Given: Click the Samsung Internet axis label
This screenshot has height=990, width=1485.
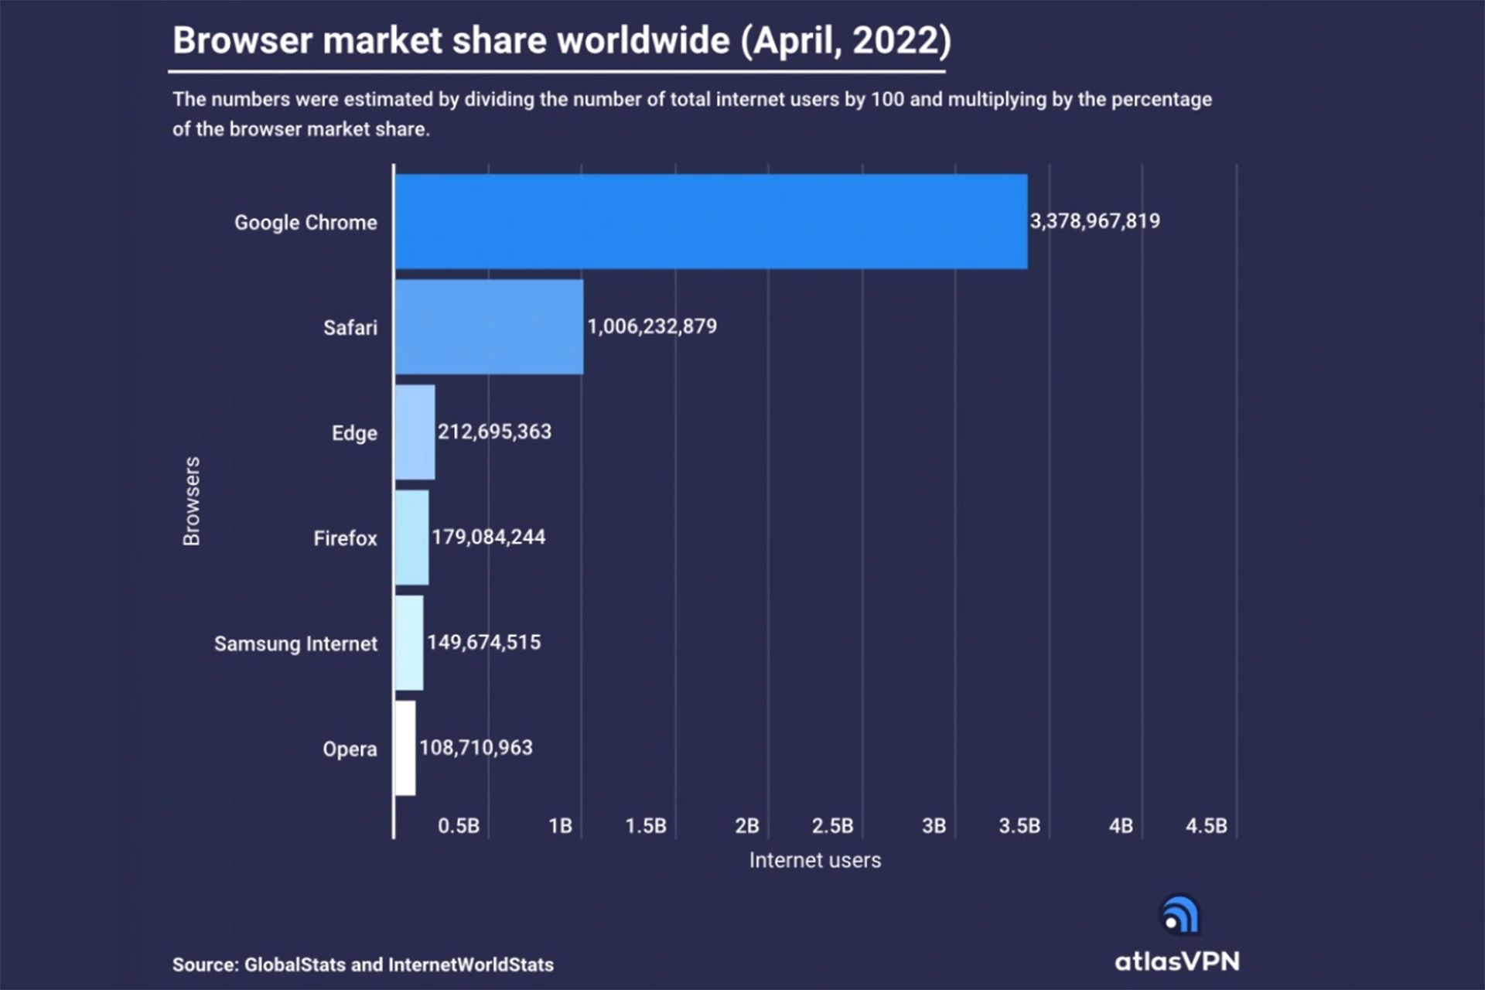Looking at the screenshot, I should pos(296,643).
